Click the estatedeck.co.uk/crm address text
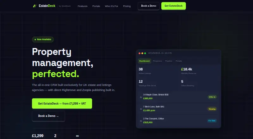Screen dimensions: 253x139 coord(160,53)
